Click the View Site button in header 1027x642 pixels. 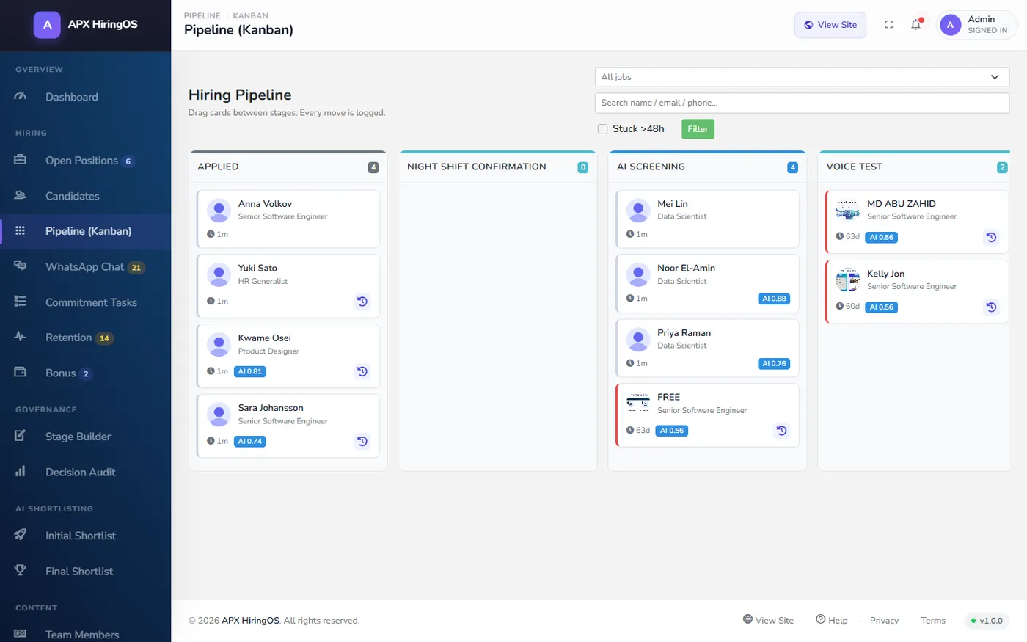(x=830, y=25)
